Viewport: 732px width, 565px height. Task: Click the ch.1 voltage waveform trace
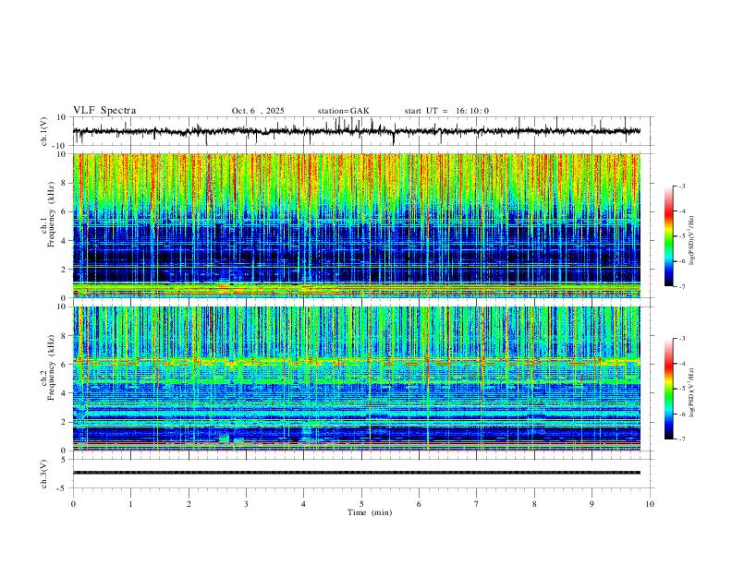click(356, 131)
